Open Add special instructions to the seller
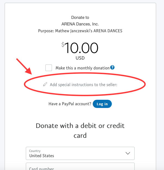The height and width of the screenshot is (170, 164). click(83, 85)
